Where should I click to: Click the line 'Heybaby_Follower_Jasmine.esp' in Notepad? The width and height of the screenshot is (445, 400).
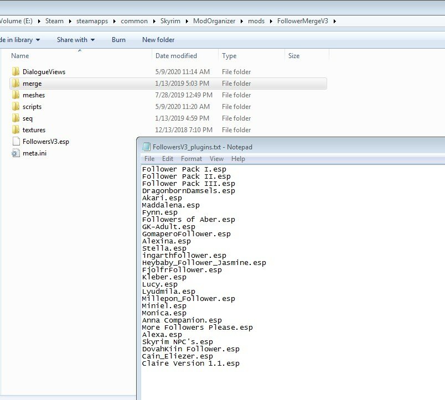[x=204, y=263]
